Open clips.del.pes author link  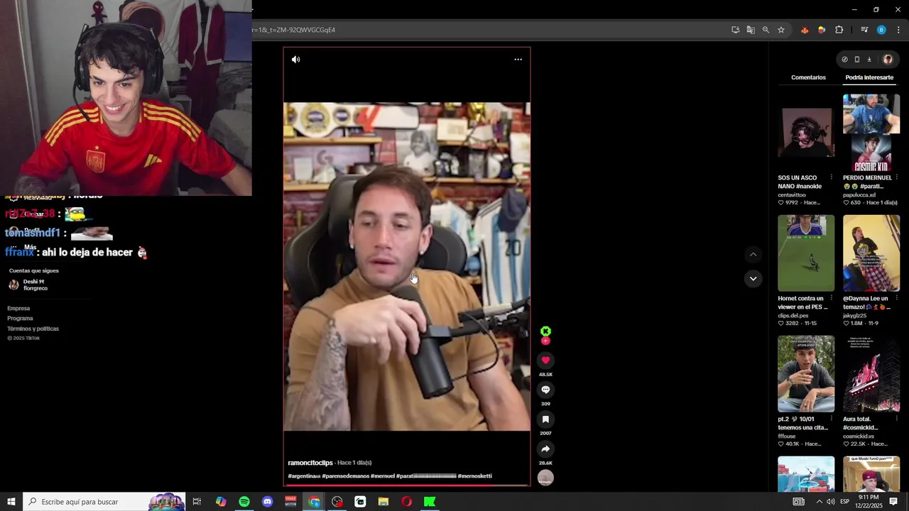click(x=793, y=315)
